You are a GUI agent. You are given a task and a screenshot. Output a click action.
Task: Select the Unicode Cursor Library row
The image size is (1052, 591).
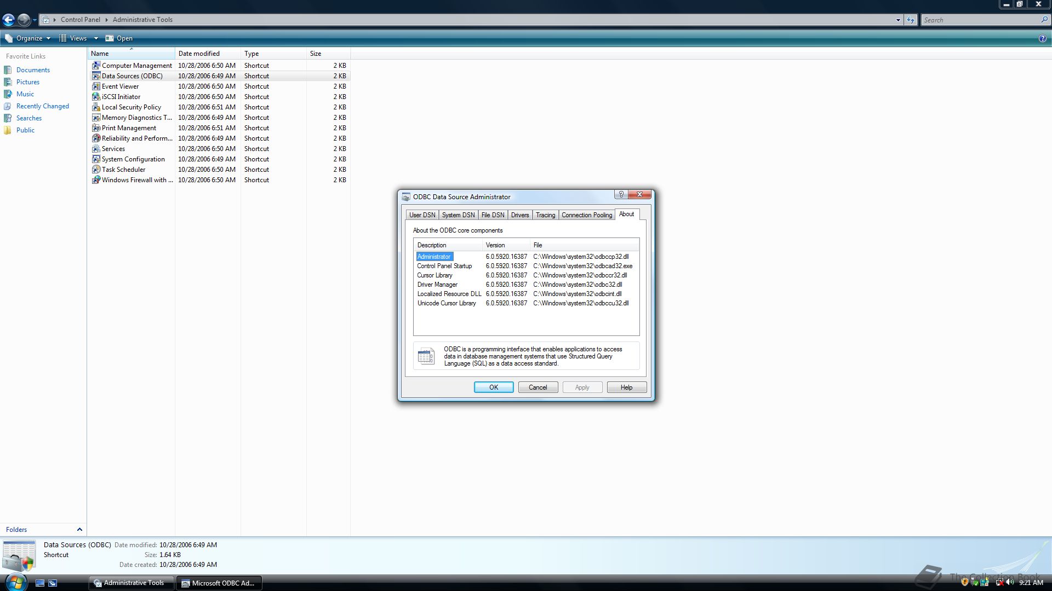(526, 303)
